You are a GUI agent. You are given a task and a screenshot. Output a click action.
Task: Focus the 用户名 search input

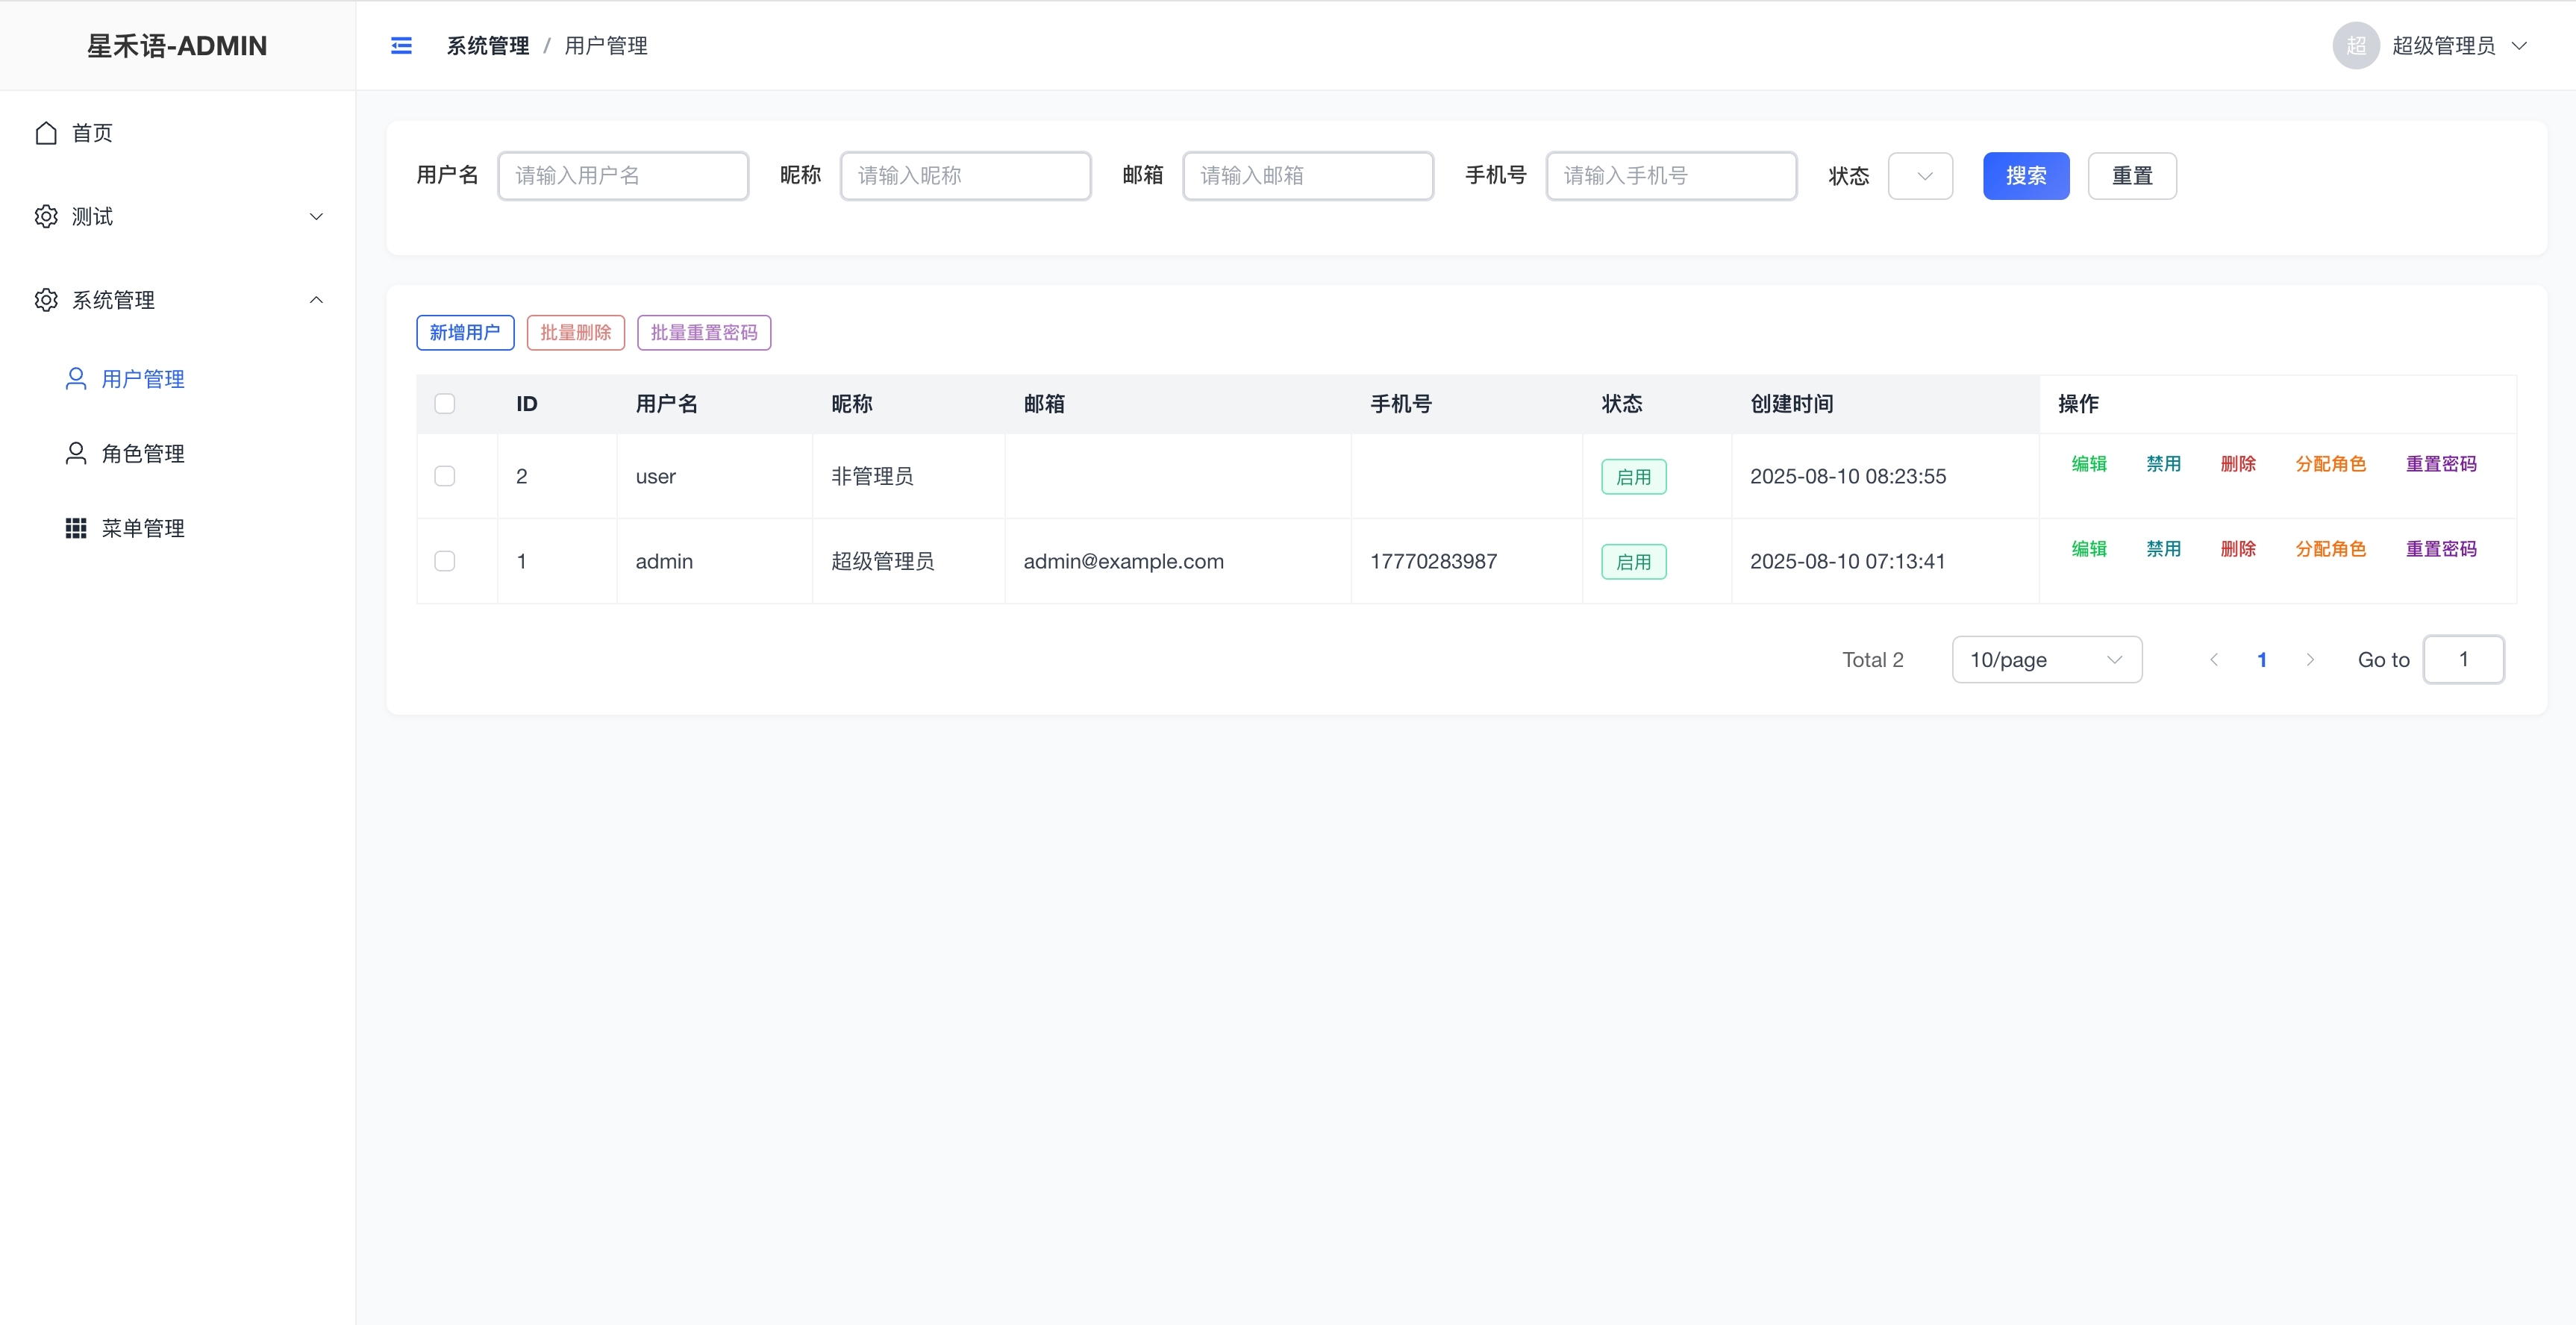pos(623,176)
